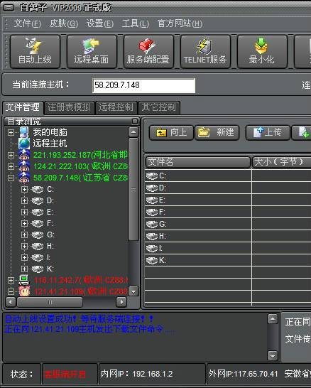The image size is (311, 388).
Task: Click the 116.11.242.7 host computer icon
Action: pos(24,280)
